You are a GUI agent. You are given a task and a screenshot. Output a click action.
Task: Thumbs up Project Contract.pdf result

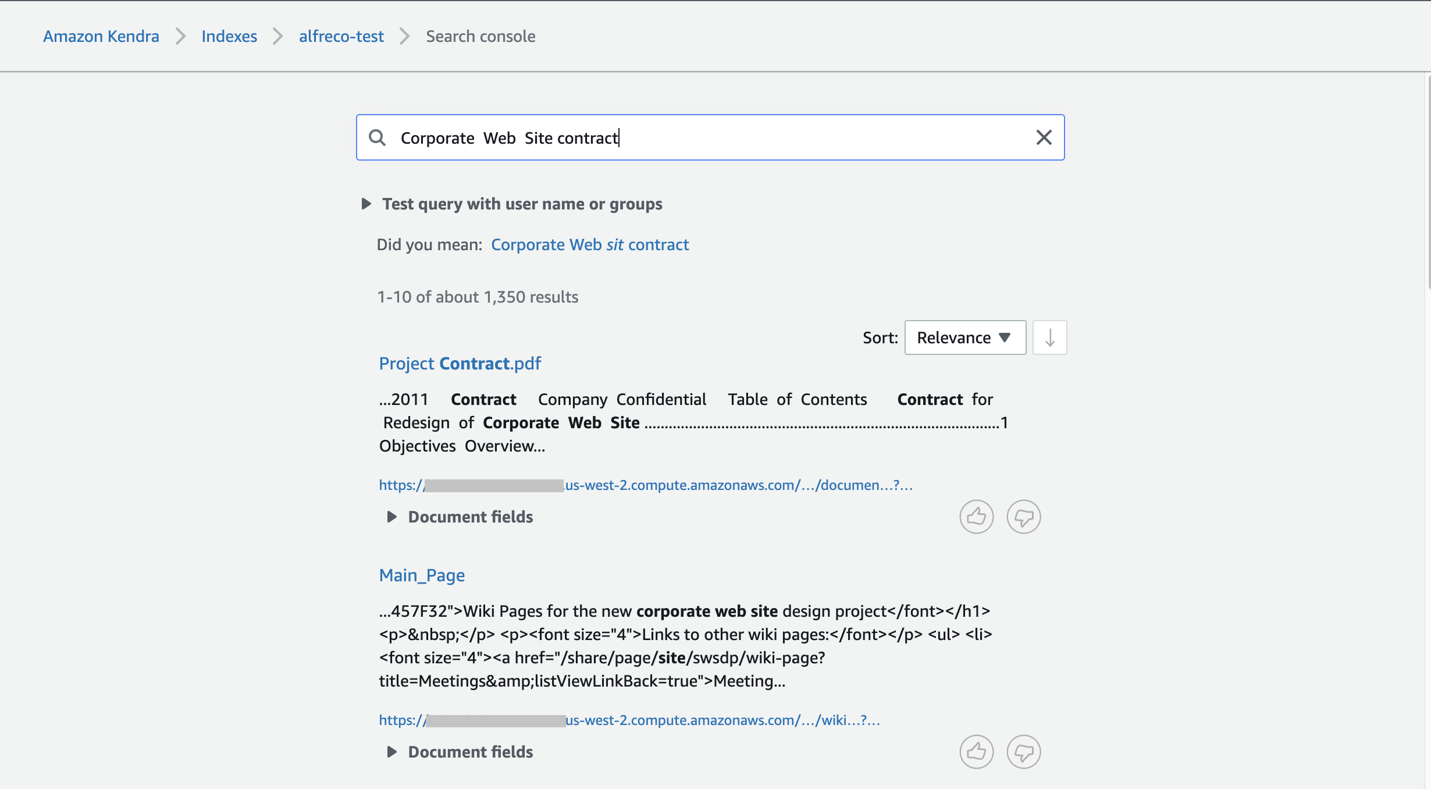coord(976,517)
